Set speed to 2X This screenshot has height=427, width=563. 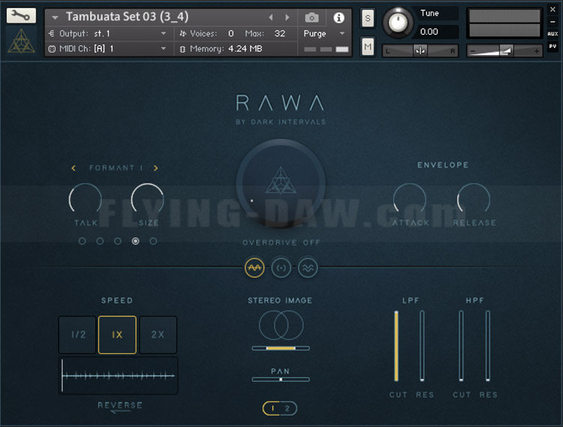click(x=158, y=335)
